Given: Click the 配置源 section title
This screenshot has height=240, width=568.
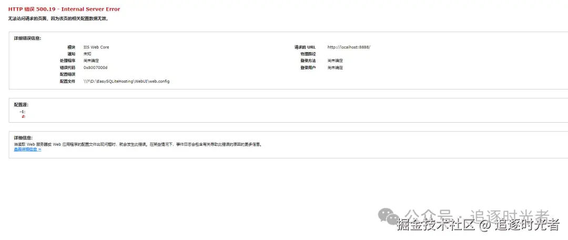Looking at the screenshot, I should pyautogui.click(x=21, y=104).
